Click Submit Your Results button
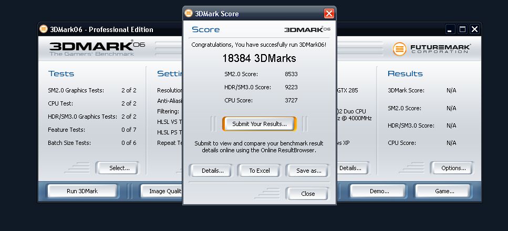This screenshot has height=231, width=508. (259, 124)
